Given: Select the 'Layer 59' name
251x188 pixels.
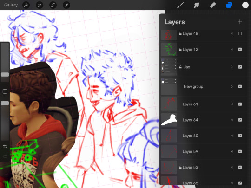Looking at the screenshot, I should point(190,151).
